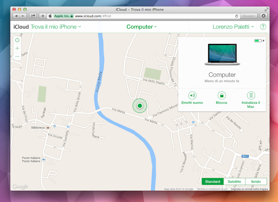Click the Safari back arrow button
The width and height of the screenshot is (278, 202).
pyautogui.click(x=16, y=16)
